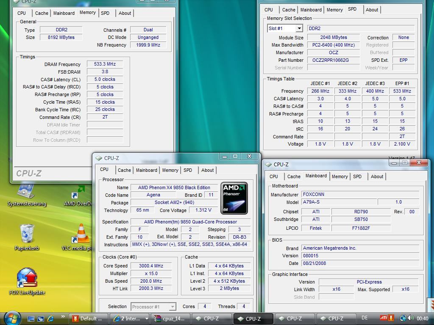Expand quick launch overflow chevron

[63, 317]
